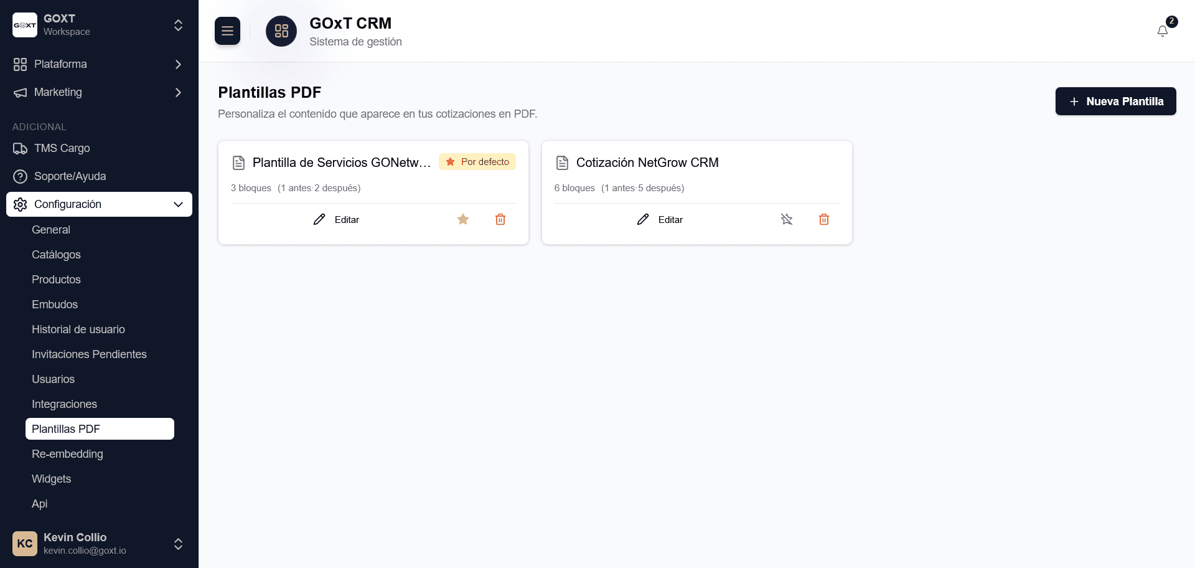Click the GOXT workspace logo
Image resolution: width=1195 pixels, height=568 pixels.
(x=25, y=25)
